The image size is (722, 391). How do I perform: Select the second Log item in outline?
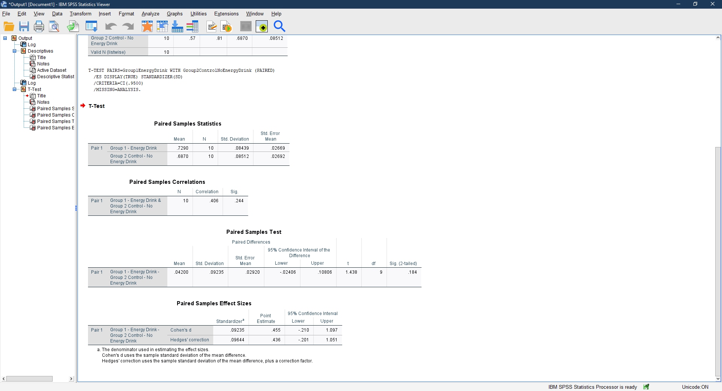coord(32,83)
